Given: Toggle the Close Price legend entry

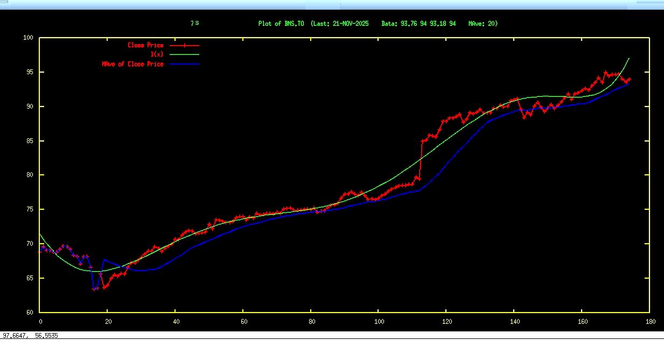Looking at the screenshot, I should [145, 46].
